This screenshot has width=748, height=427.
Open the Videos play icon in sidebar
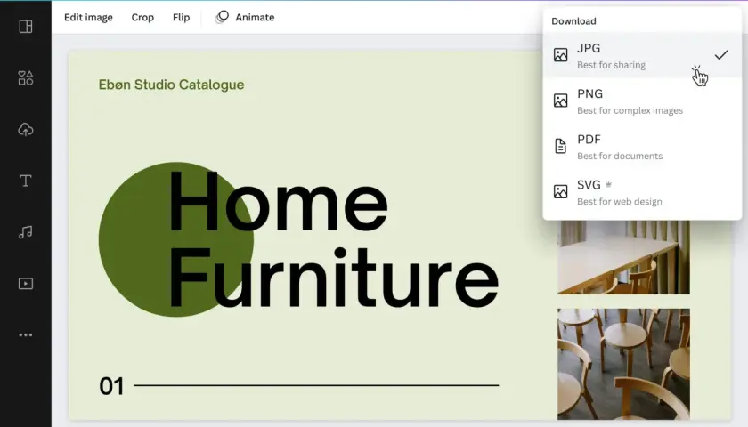pyautogui.click(x=26, y=284)
